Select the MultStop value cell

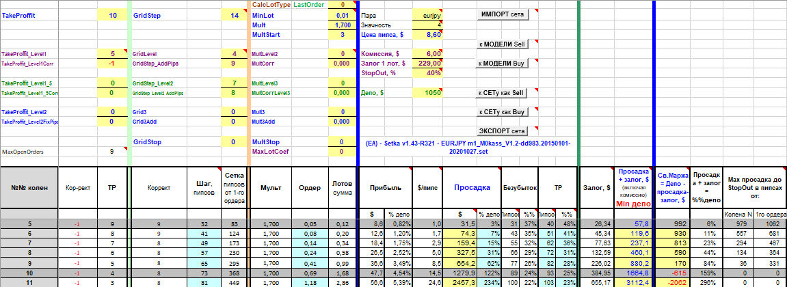pos(343,142)
